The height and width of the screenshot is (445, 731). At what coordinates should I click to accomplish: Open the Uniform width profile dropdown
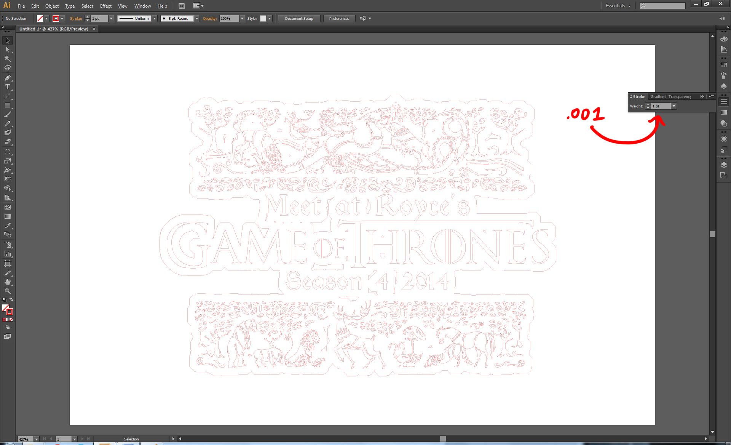(x=155, y=19)
